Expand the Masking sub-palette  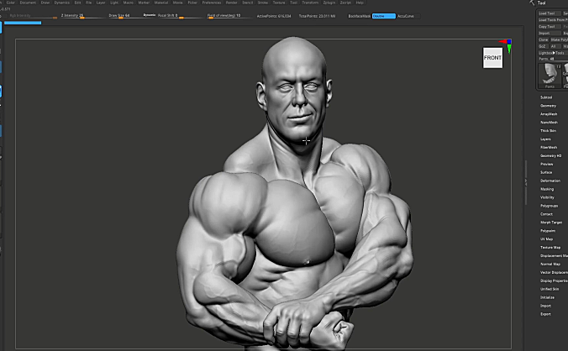click(x=547, y=189)
